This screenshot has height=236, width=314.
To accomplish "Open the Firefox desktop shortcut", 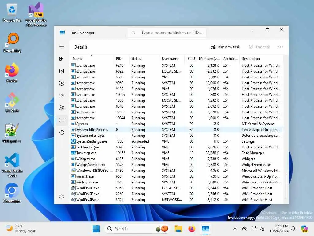I will coord(12,73).
